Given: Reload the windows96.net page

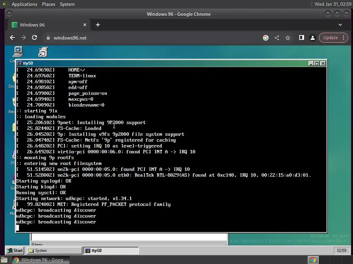Looking at the screenshot, I should click(34, 38).
